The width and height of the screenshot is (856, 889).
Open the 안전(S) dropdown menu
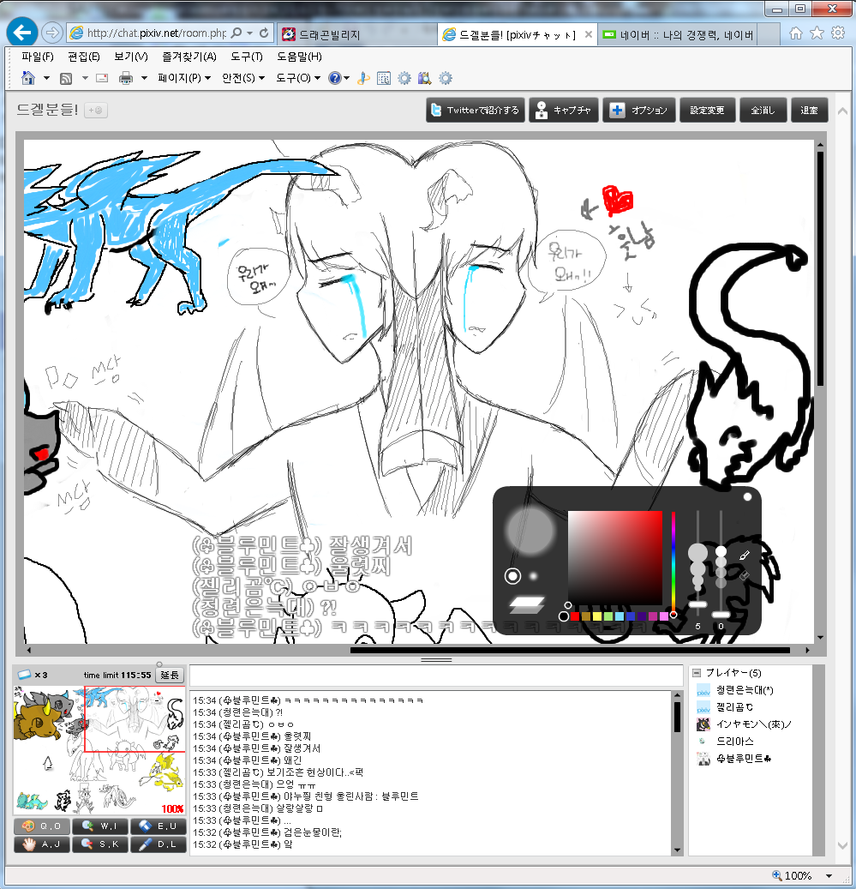click(242, 78)
